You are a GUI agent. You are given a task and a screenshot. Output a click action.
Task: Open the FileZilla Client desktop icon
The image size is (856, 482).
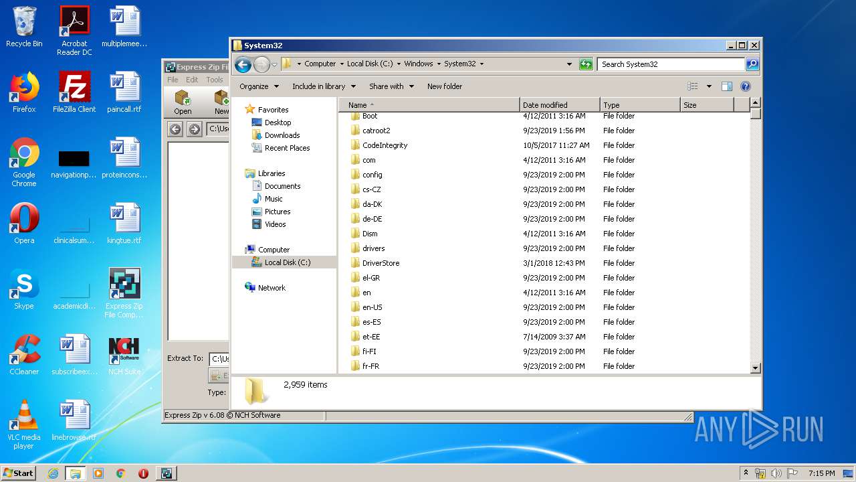point(74,92)
